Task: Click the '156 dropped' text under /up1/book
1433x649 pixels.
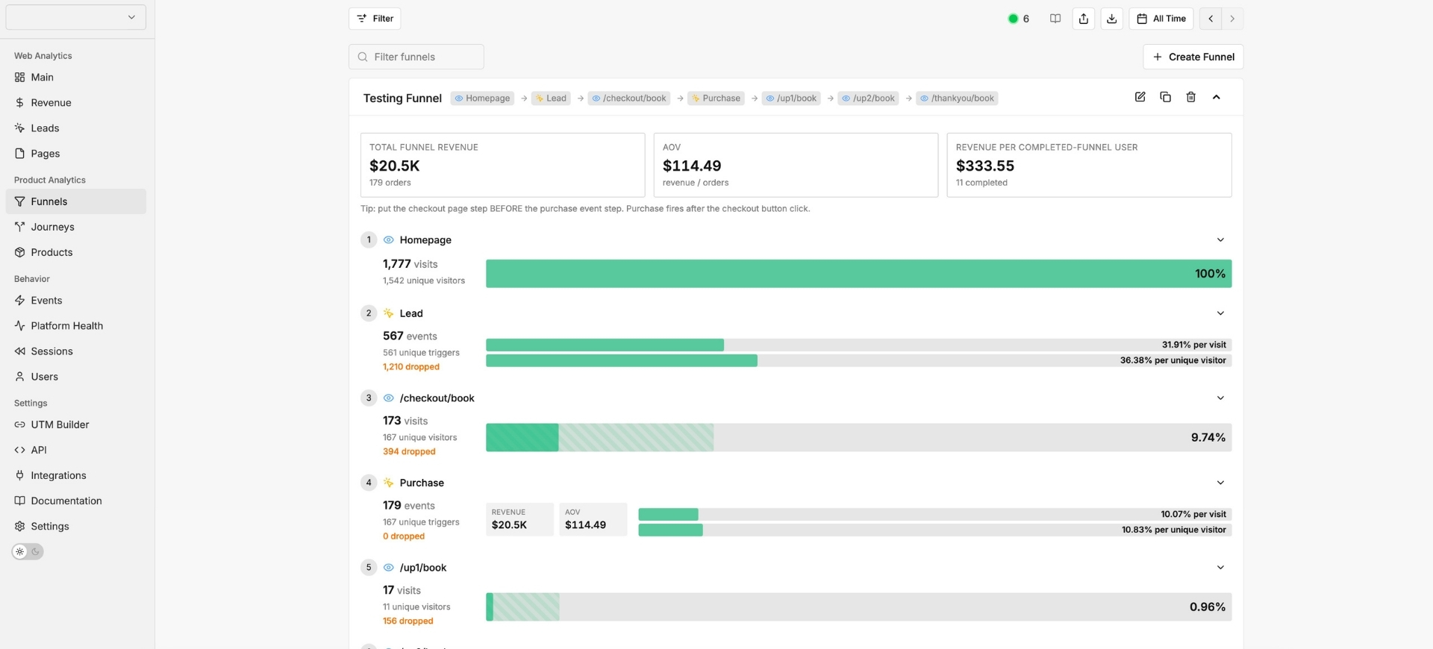Action: pos(408,621)
